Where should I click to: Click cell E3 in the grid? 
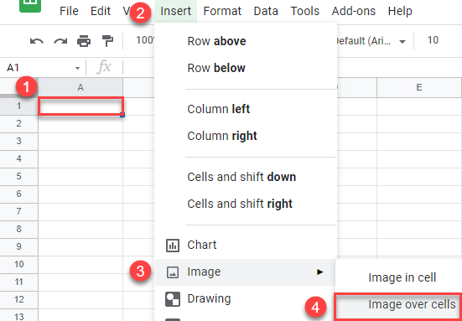click(x=419, y=142)
